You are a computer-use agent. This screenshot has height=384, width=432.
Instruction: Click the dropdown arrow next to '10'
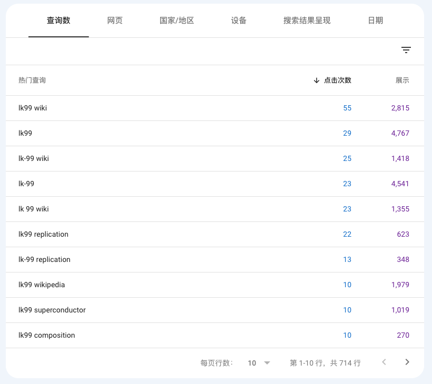pos(267,363)
